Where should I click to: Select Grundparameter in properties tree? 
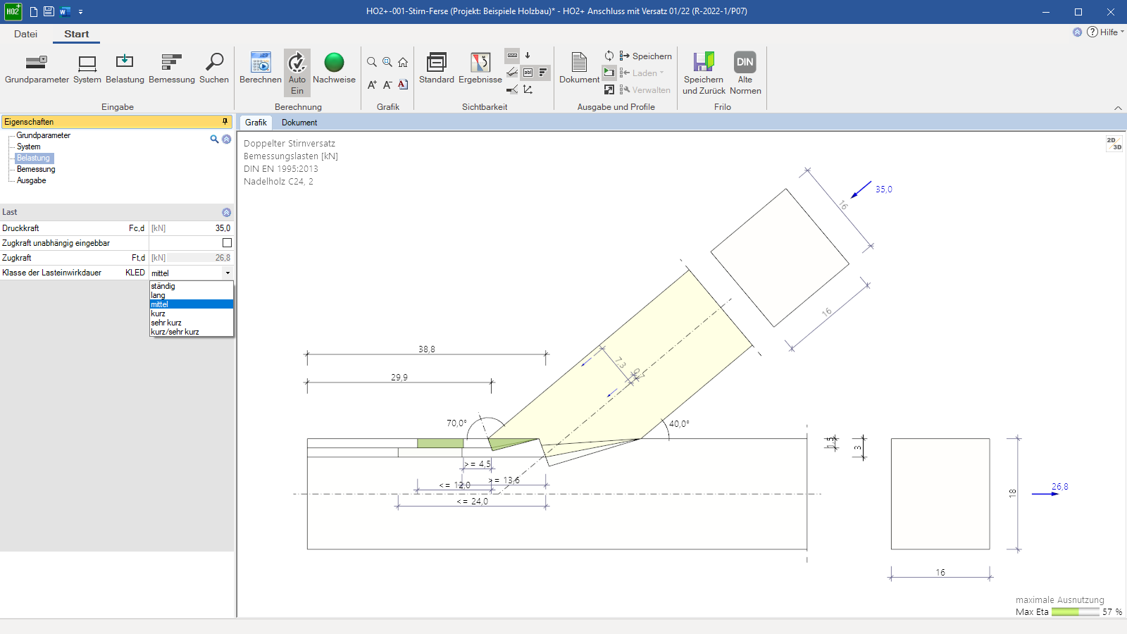click(44, 135)
